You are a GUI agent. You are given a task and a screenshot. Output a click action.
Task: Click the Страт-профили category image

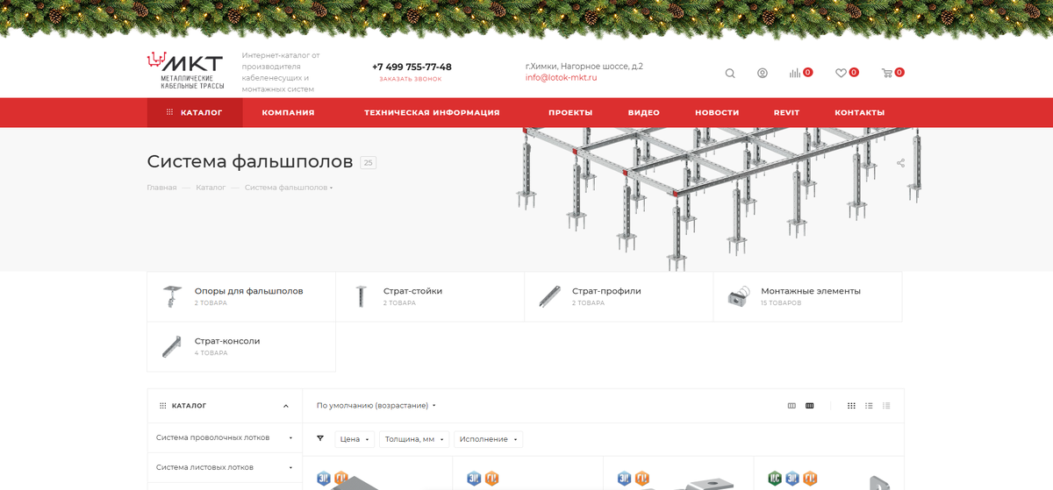coord(549,296)
